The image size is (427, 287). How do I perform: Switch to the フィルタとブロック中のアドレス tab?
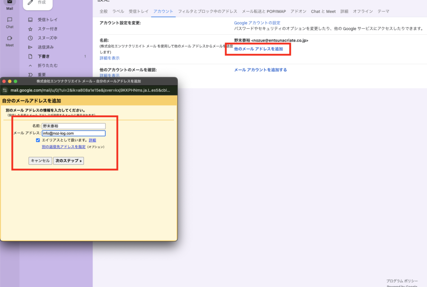[x=207, y=11]
